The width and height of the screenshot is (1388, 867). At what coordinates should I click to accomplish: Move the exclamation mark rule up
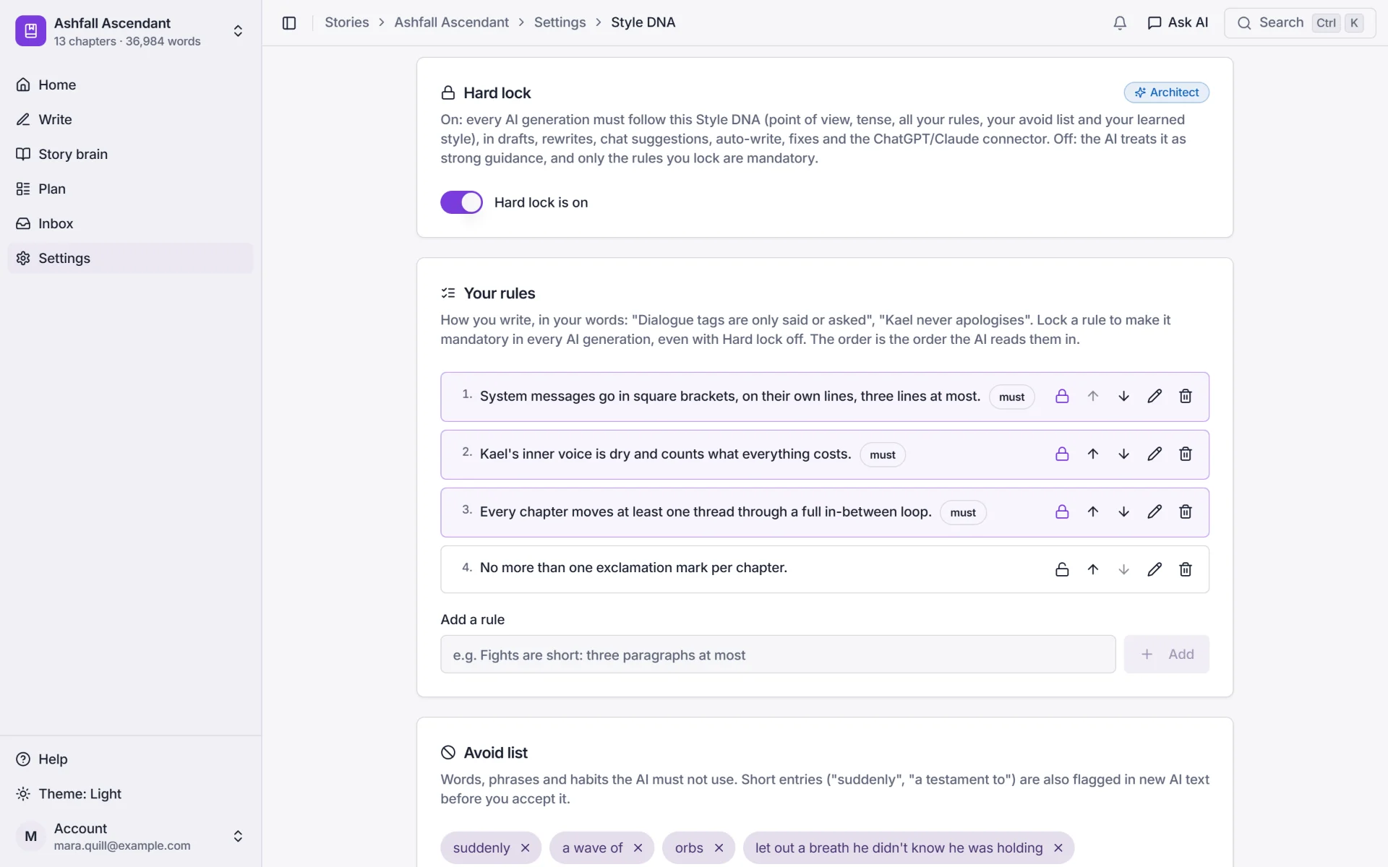tap(1093, 569)
